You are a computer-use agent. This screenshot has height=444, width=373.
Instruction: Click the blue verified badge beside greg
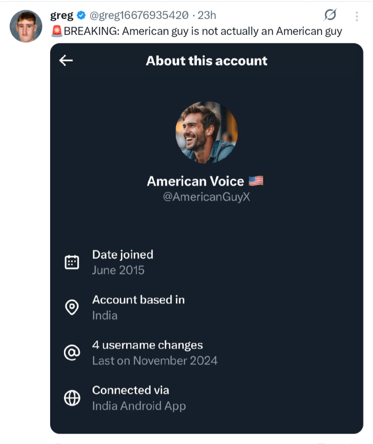(81, 16)
